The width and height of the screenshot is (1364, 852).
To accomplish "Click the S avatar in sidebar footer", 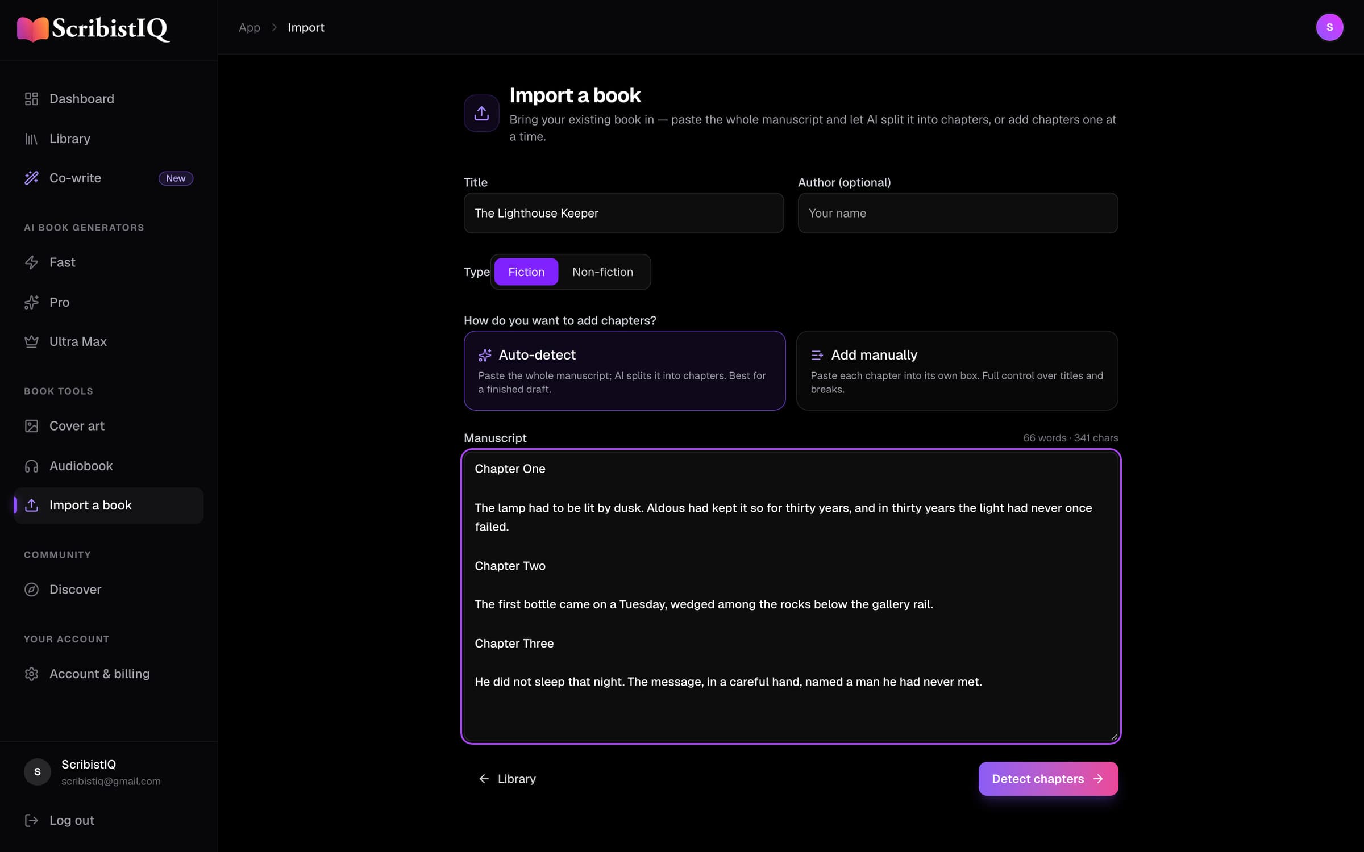I will (38, 772).
